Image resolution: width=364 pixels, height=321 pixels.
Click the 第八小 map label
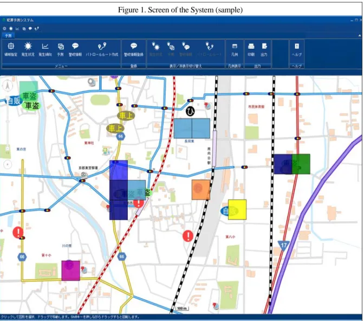(230, 236)
